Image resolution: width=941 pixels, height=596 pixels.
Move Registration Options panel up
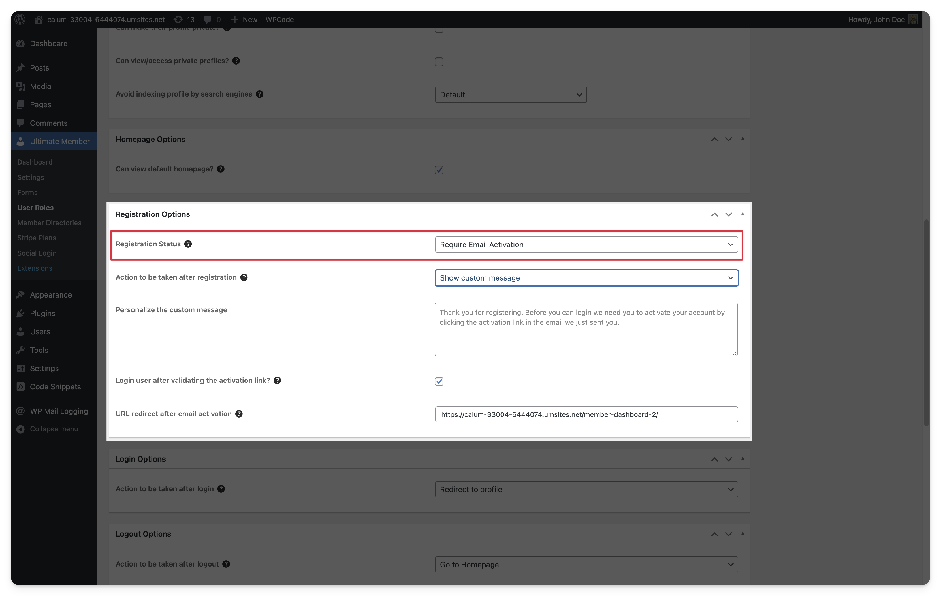[714, 214]
